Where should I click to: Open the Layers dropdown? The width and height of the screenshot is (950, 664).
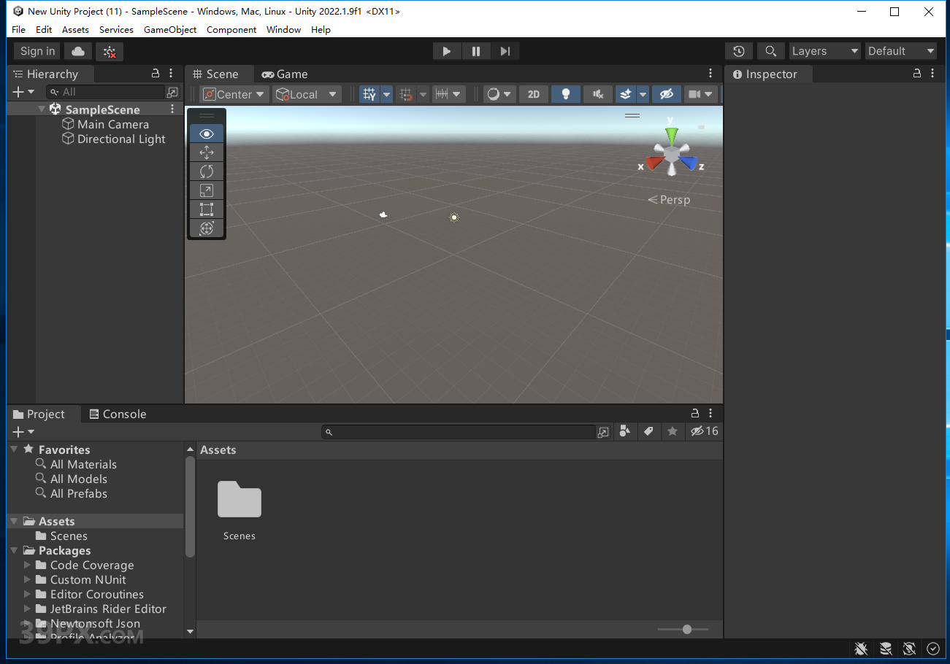[824, 51]
